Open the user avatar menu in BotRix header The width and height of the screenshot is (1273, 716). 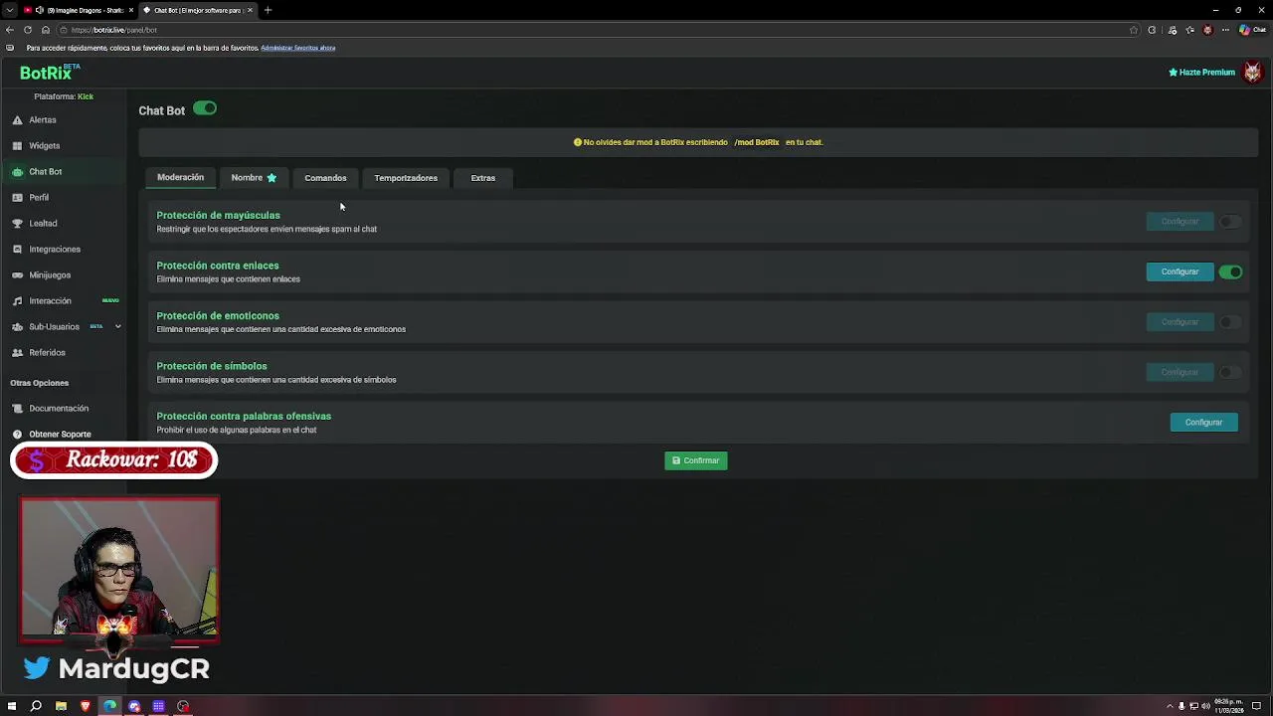(x=1252, y=73)
